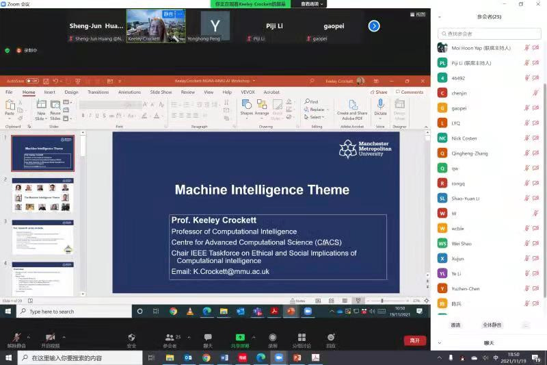Collapse the participants panel header chevron
Screen dimensions: 547x365
point(440,16)
